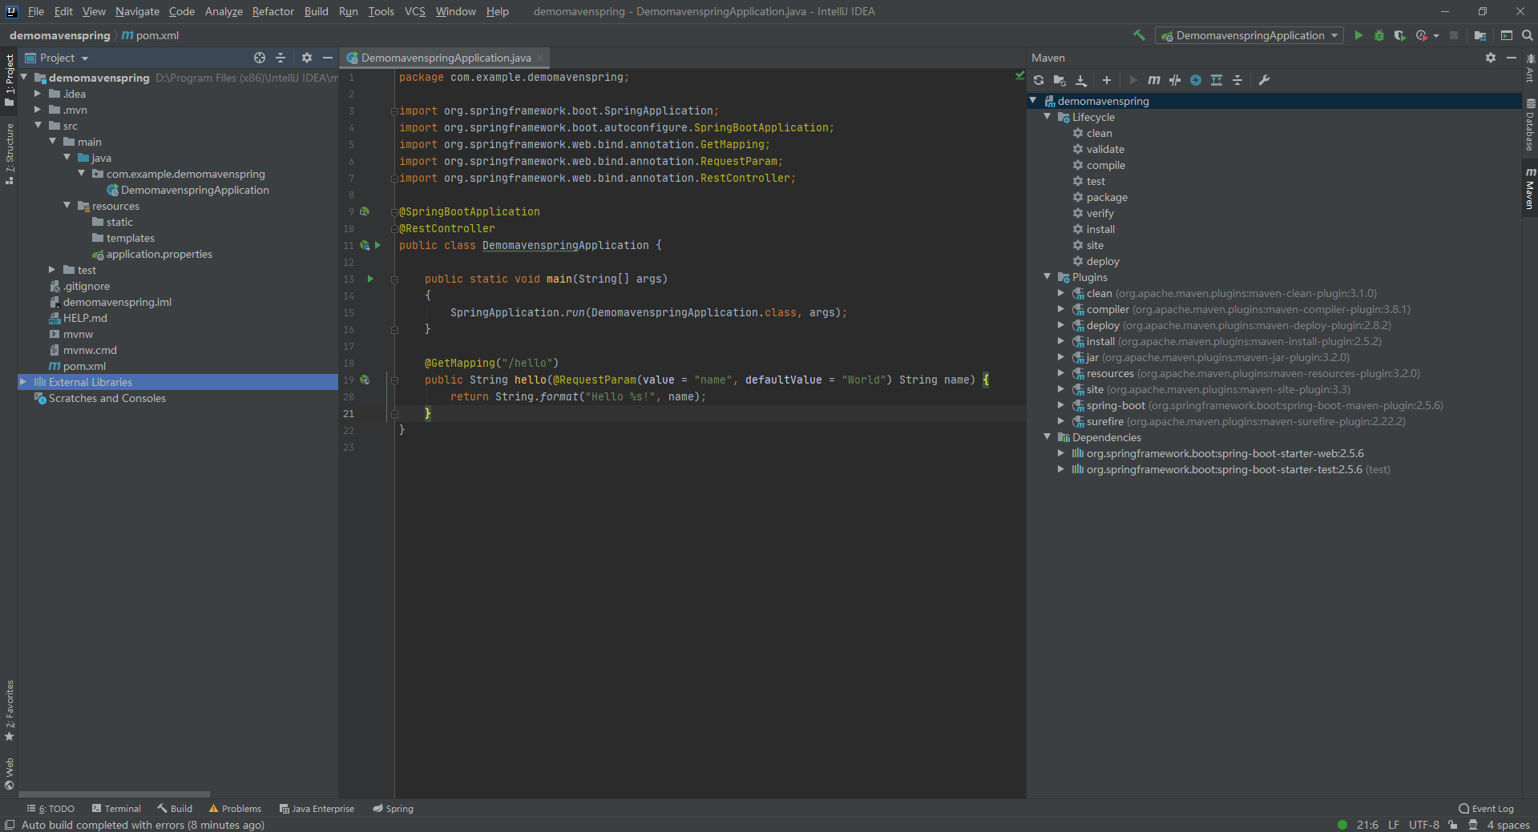This screenshot has height=832, width=1538.
Task: Select pom.xml in the project tree
Action: pyautogui.click(x=84, y=366)
